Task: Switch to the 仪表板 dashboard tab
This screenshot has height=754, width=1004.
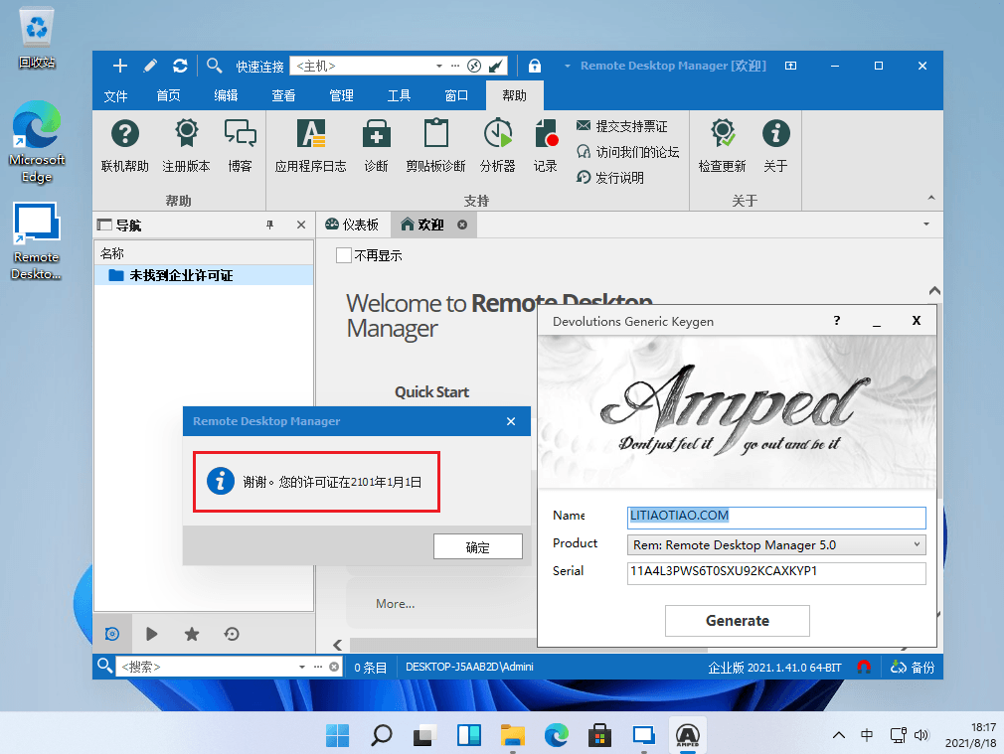Action: click(352, 225)
